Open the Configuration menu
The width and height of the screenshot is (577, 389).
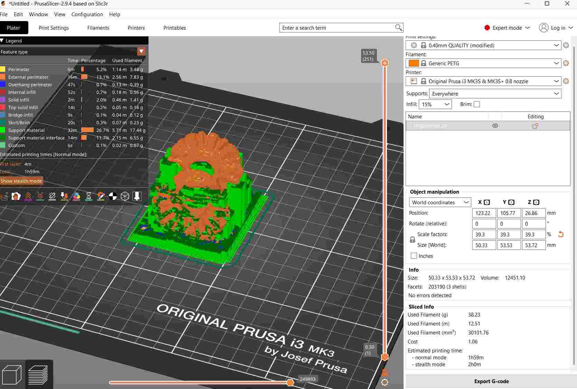click(x=87, y=14)
